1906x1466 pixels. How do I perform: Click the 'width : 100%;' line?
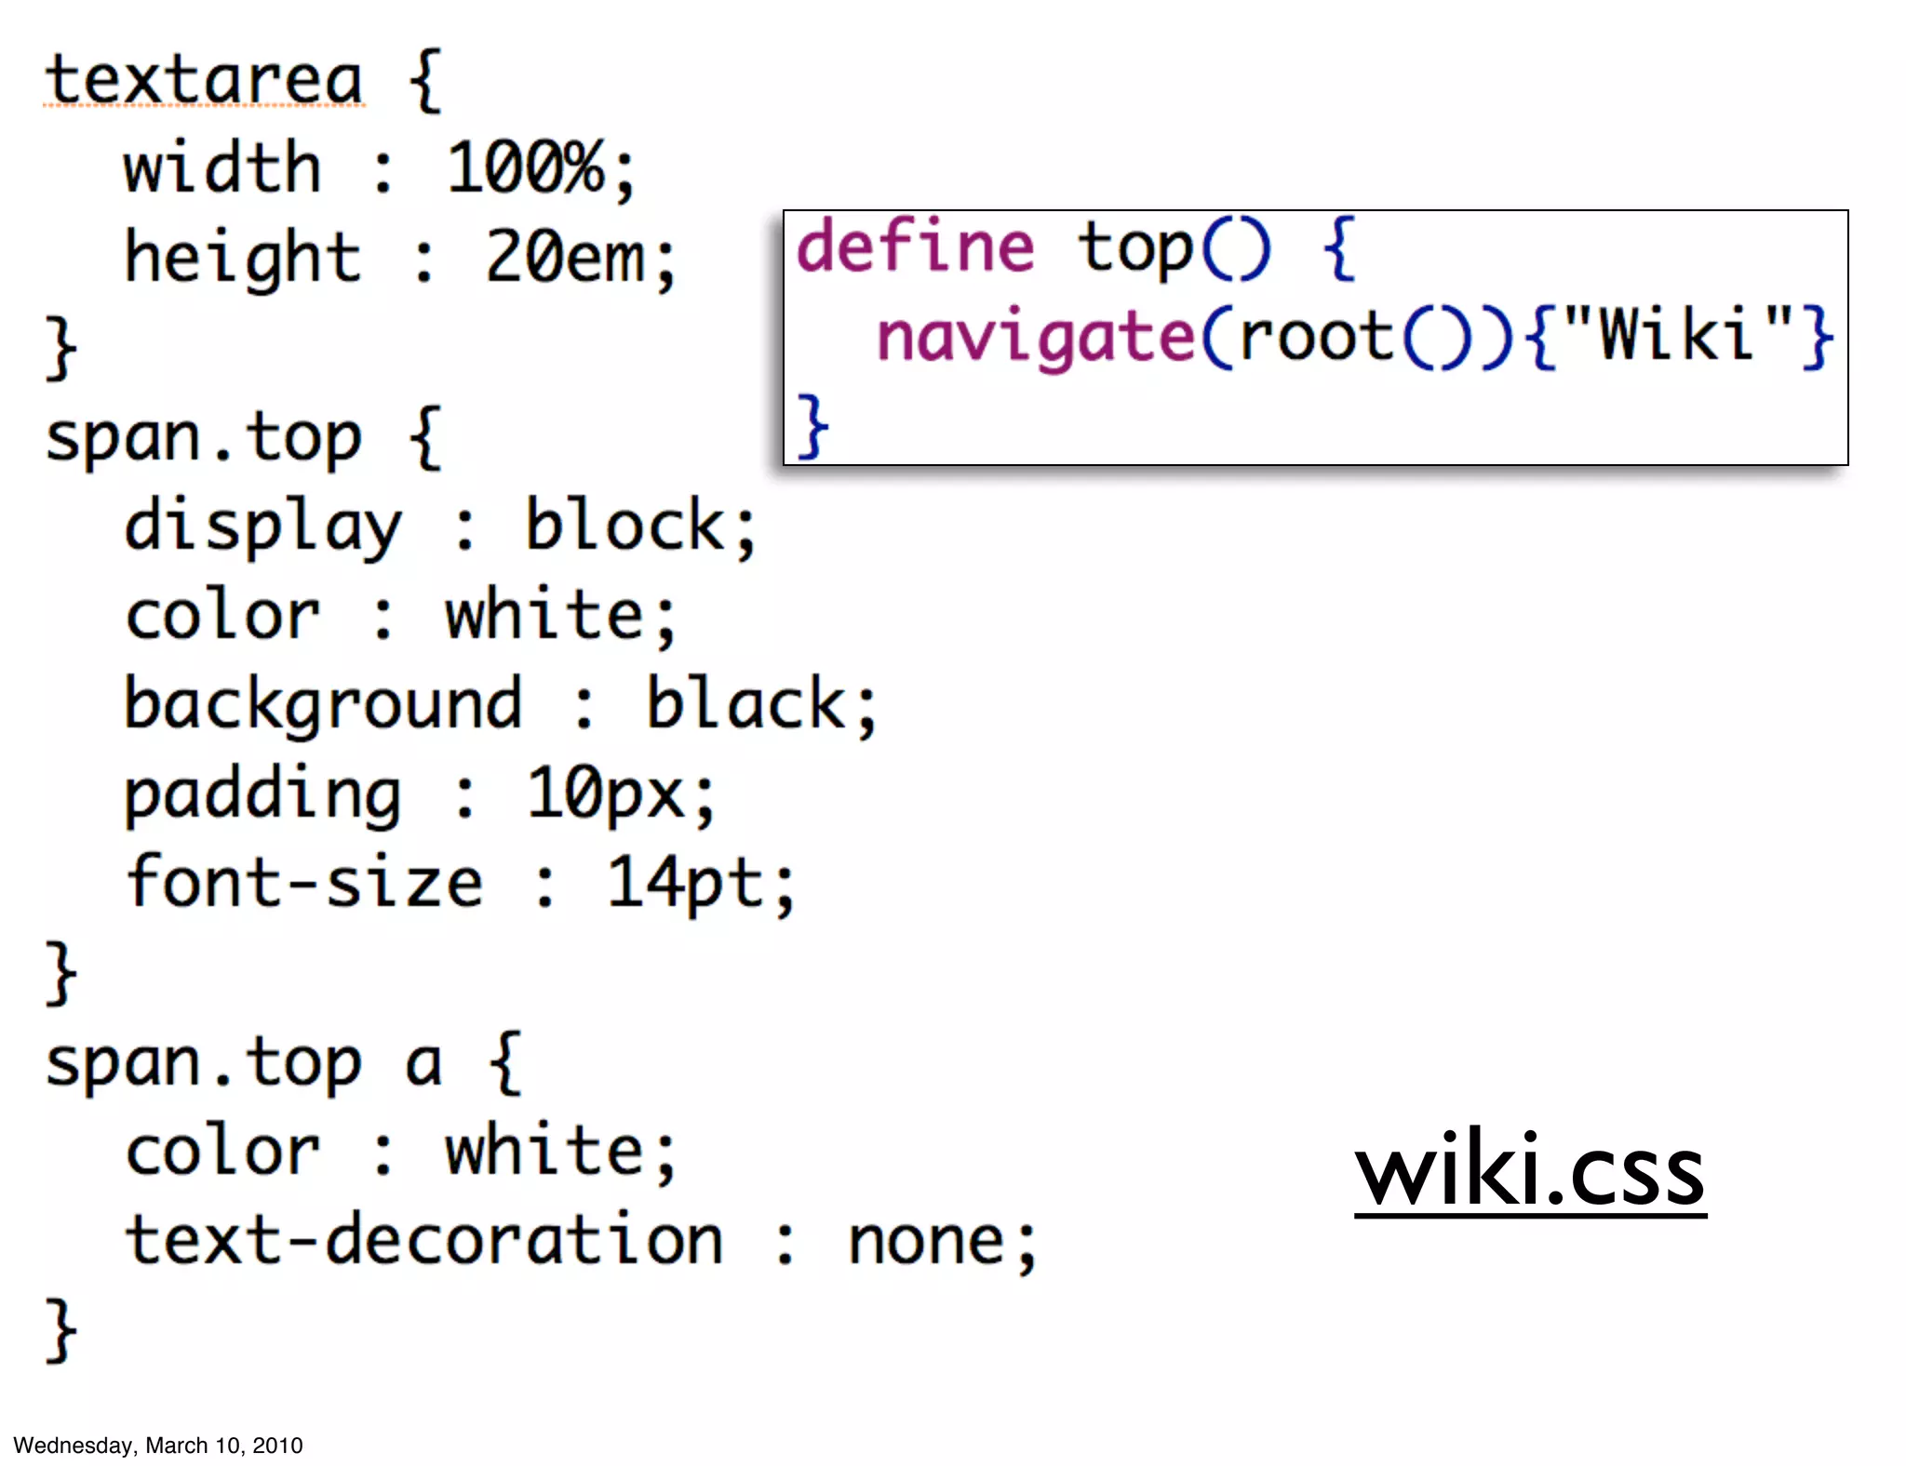pos(379,169)
